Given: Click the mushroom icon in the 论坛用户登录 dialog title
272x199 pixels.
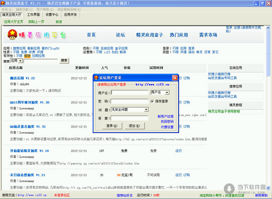Looking at the screenshot, I should [96, 78].
